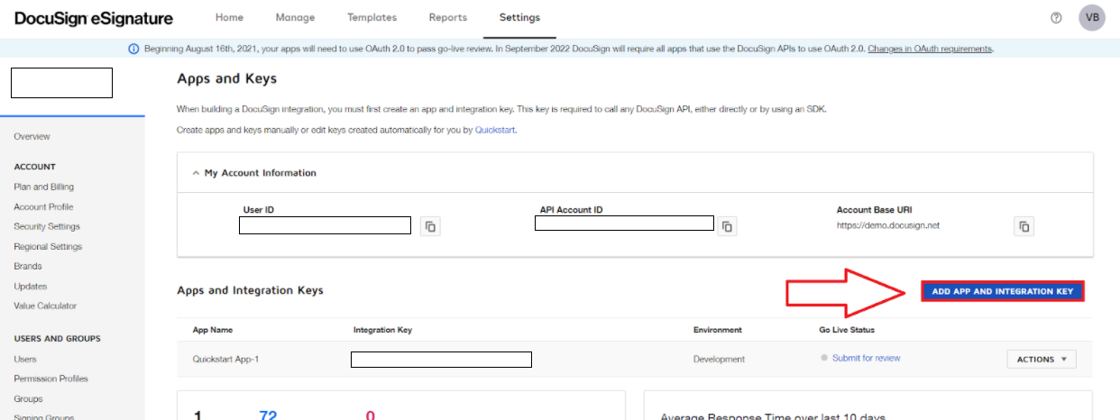
Task: Click the App Name column header
Action: pos(213,331)
